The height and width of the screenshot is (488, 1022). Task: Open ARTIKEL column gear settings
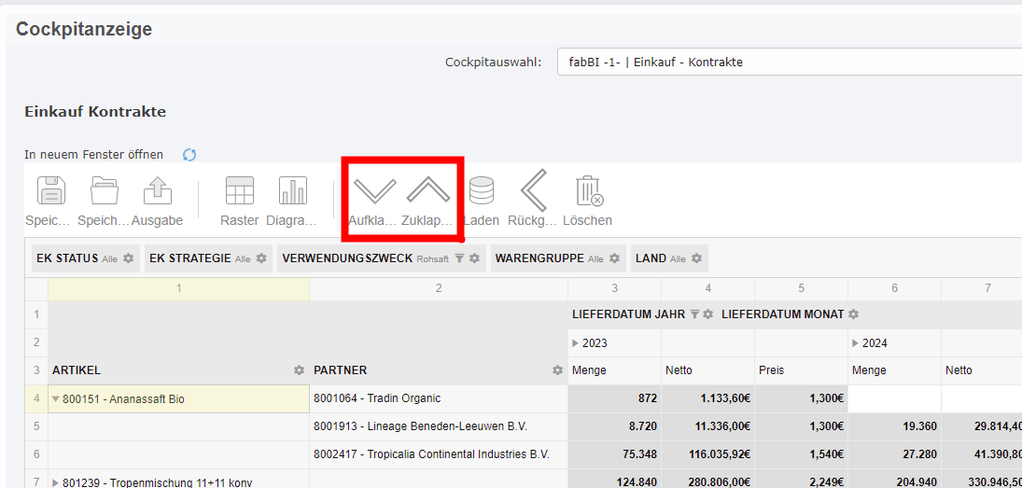300,370
